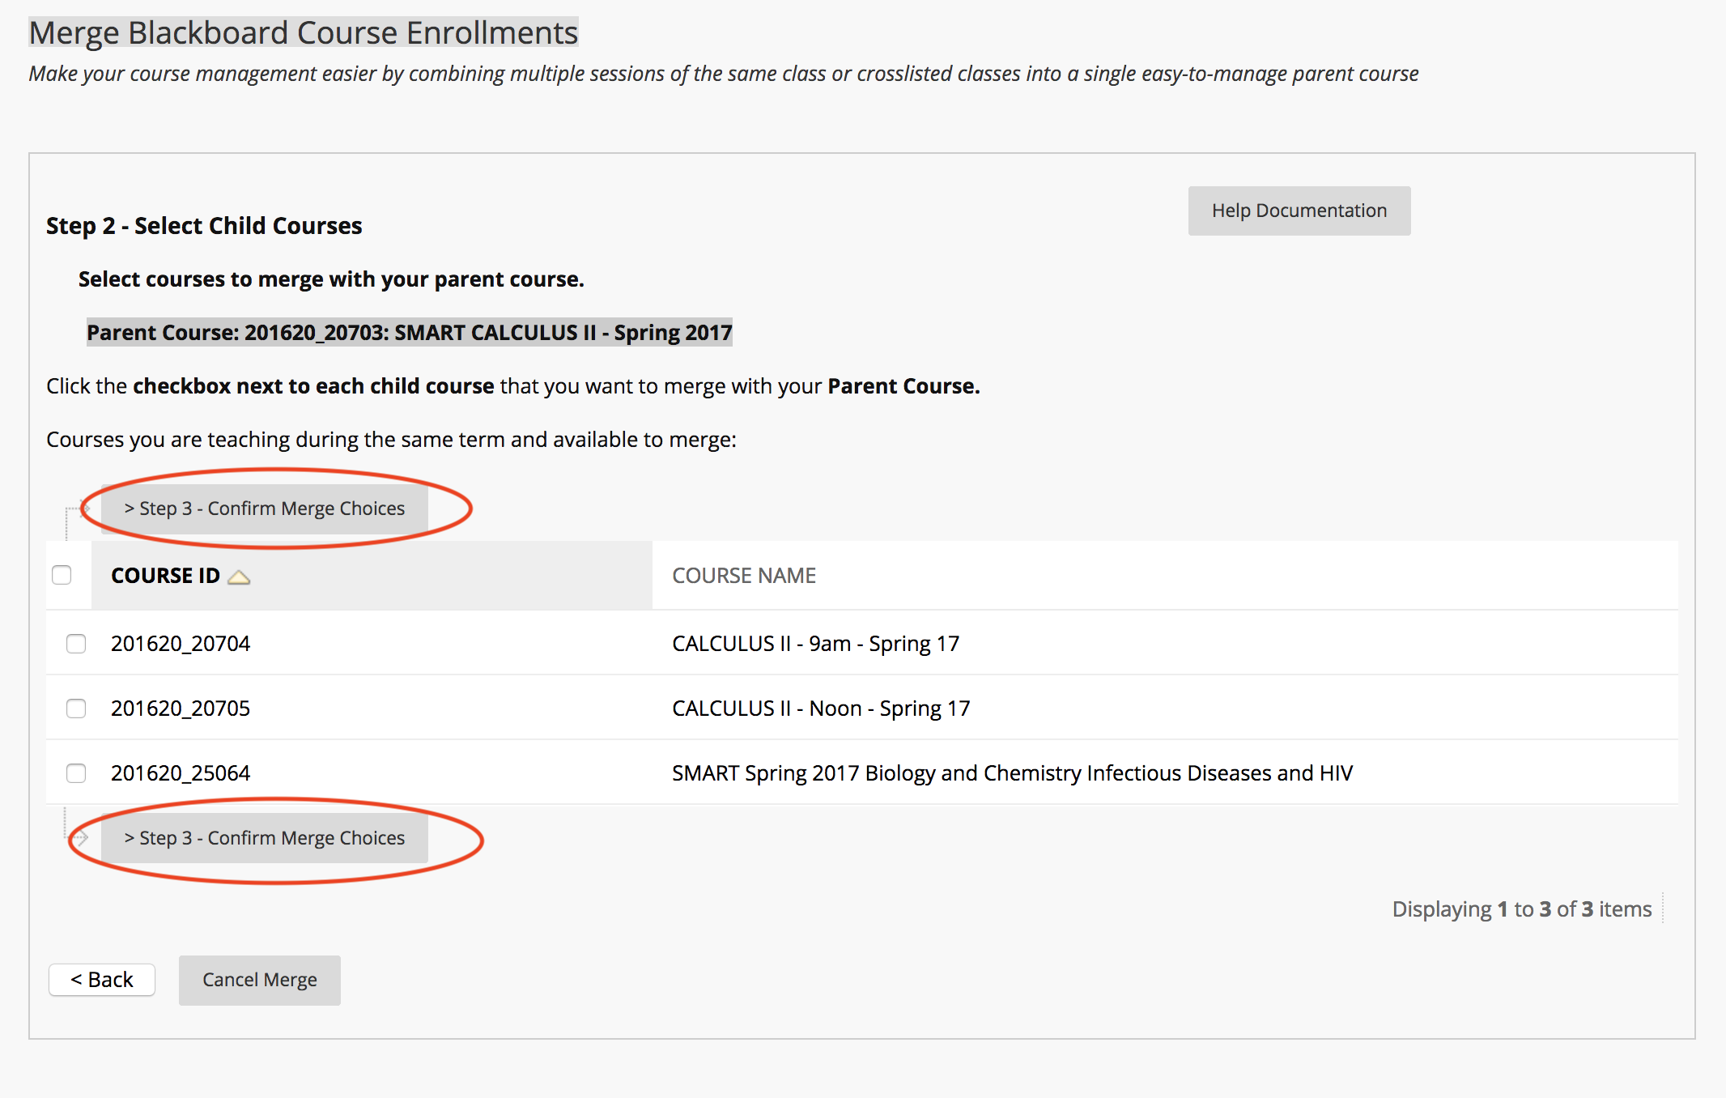The width and height of the screenshot is (1726, 1098).
Task: Click the SMART Spring 2017 Biology and Chemistry course name
Action: coord(1012,773)
